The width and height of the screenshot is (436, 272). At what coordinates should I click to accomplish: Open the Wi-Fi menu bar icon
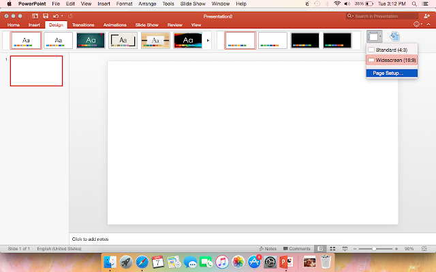pyautogui.click(x=337, y=4)
